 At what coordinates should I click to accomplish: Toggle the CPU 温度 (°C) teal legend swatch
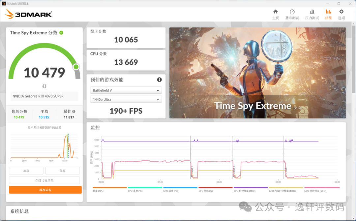tap(145, 188)
